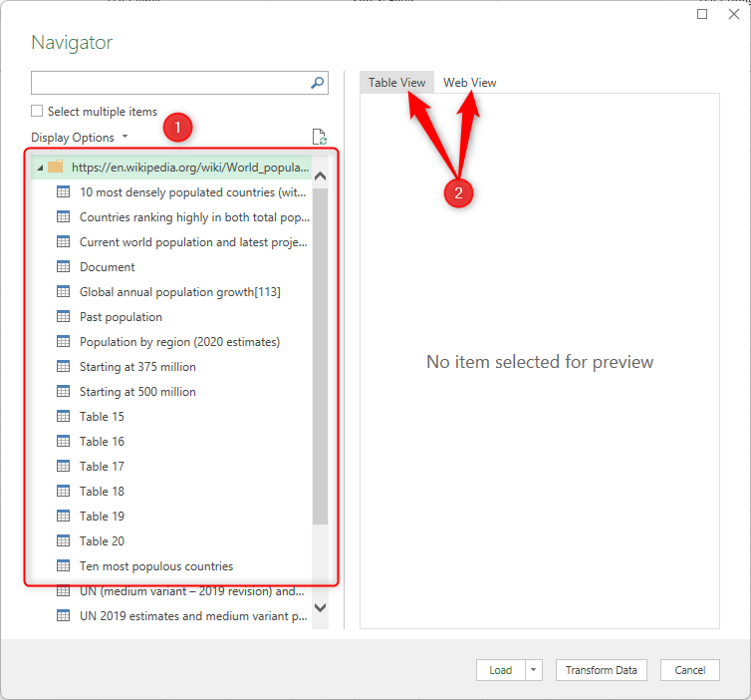This screenshot has height=700, width=751.
Task: Click table icon beside Countries ranking highly
Action: (x=63, y=216)
